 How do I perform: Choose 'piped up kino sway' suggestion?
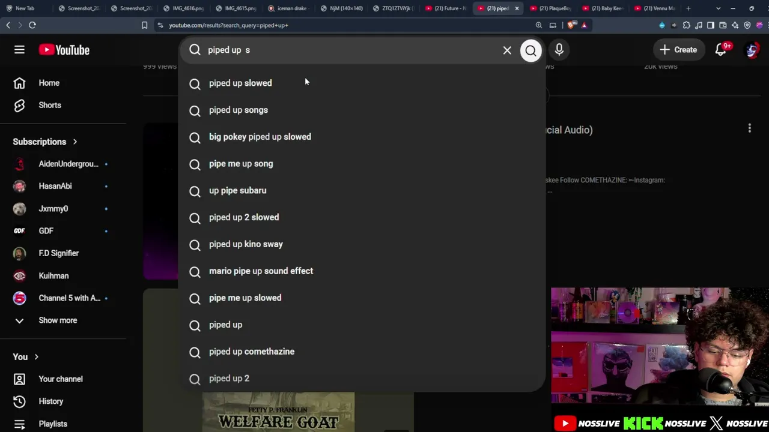362,244
